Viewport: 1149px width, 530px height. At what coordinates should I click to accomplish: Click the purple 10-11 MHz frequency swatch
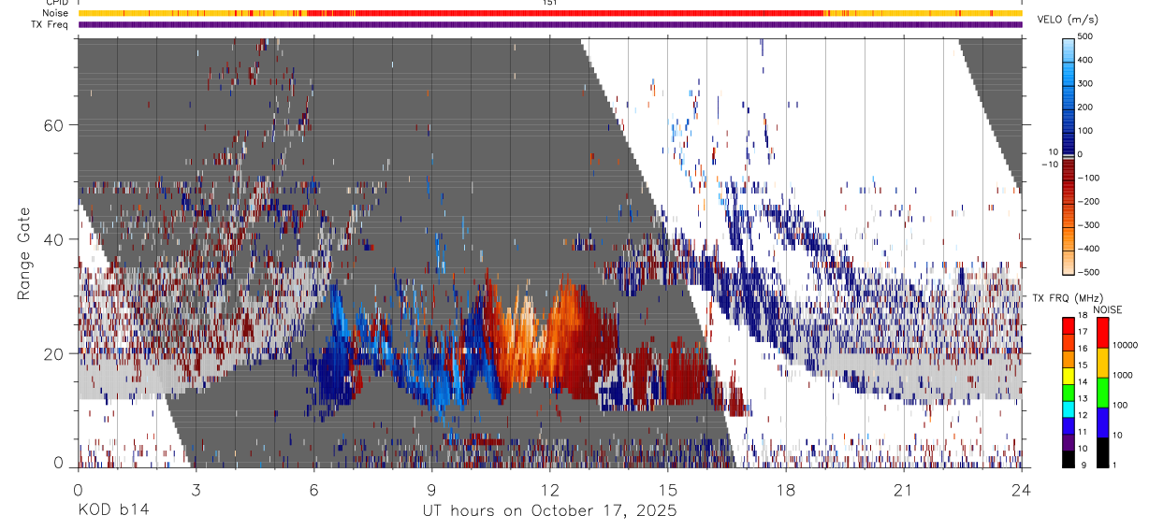coord(1069,441)
